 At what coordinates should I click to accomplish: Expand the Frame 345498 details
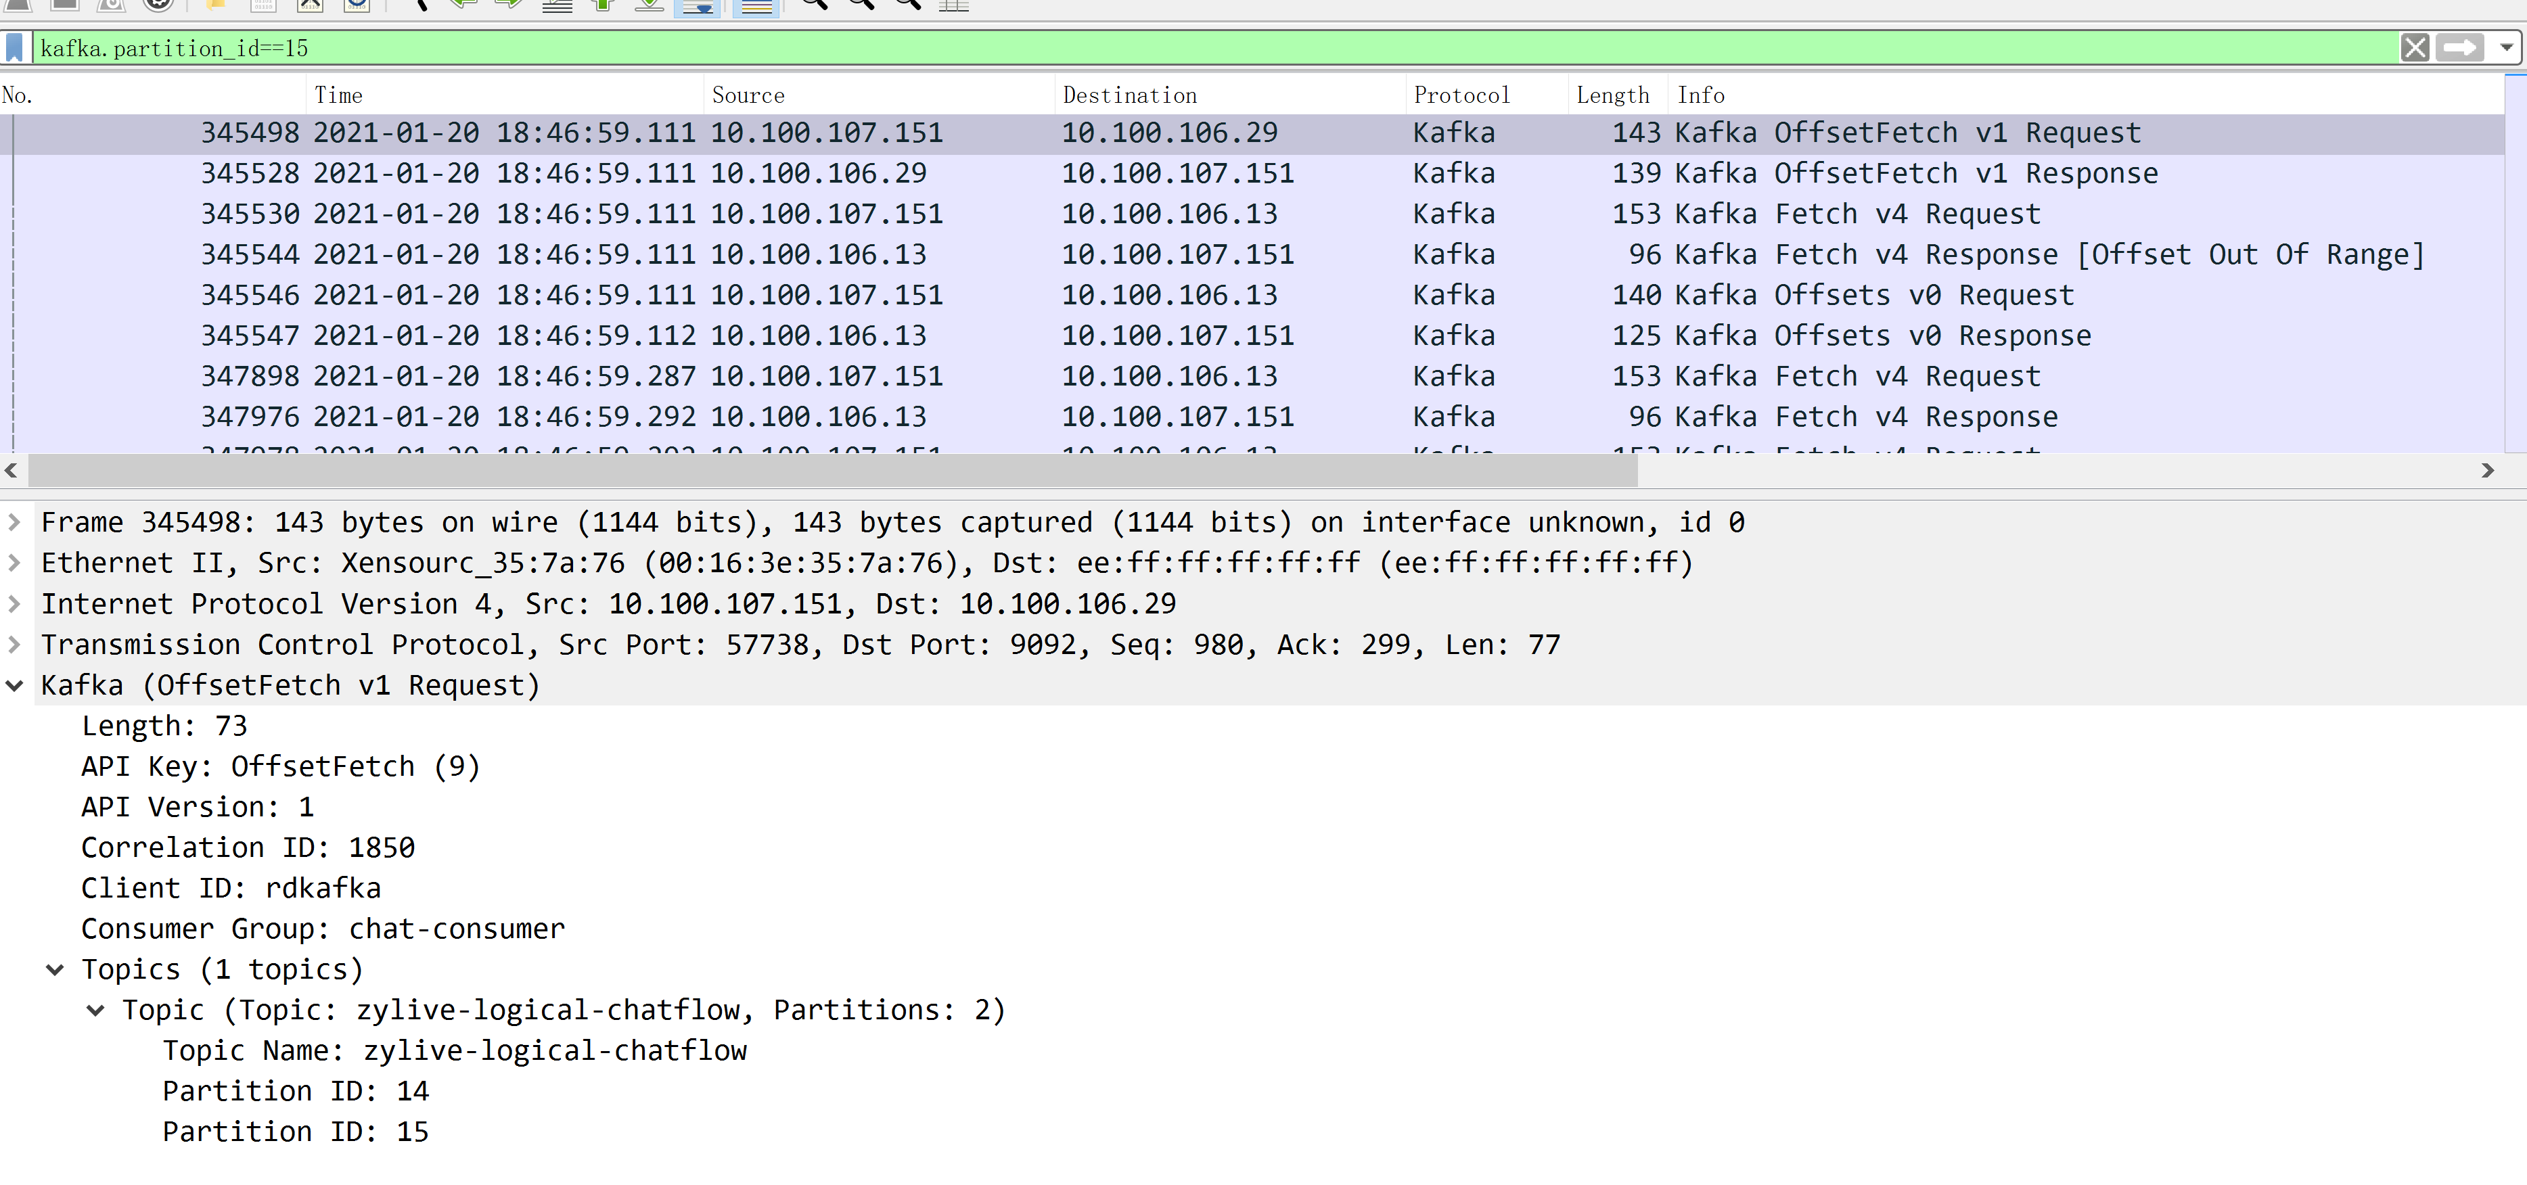[x=14, y=522]
